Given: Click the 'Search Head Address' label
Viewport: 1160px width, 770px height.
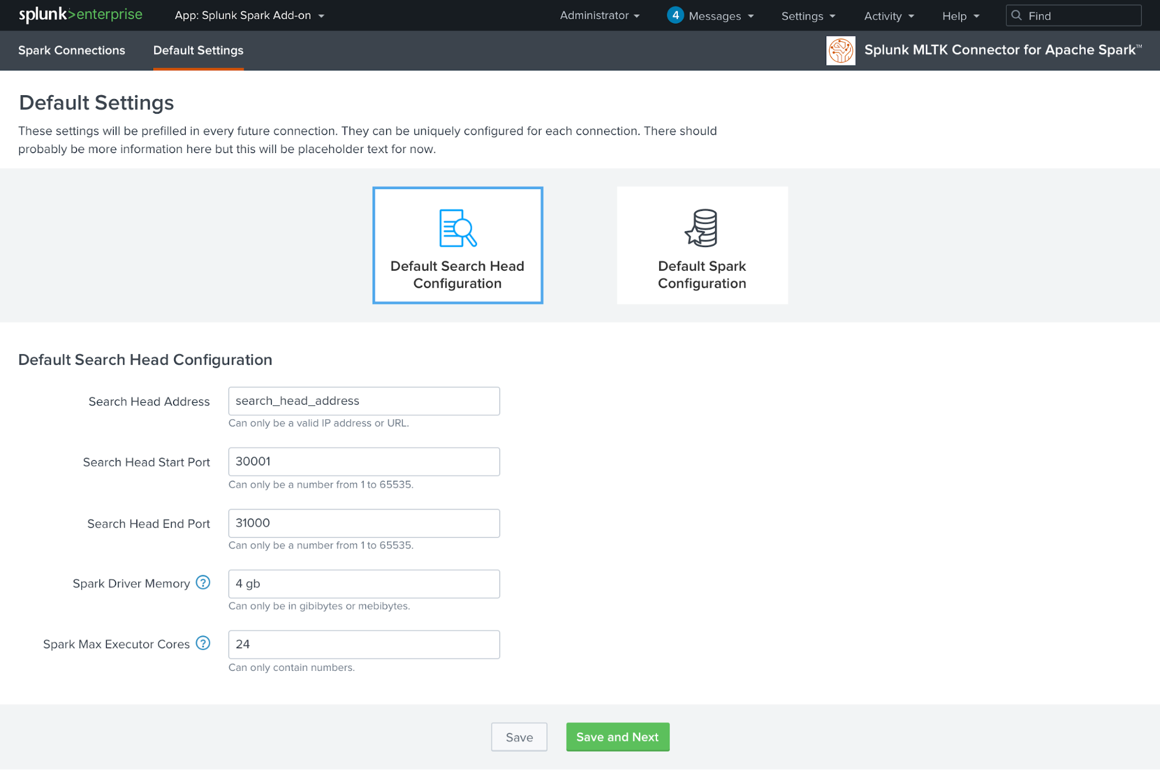Looking at the screenshot, I should [x=149, y=401].
